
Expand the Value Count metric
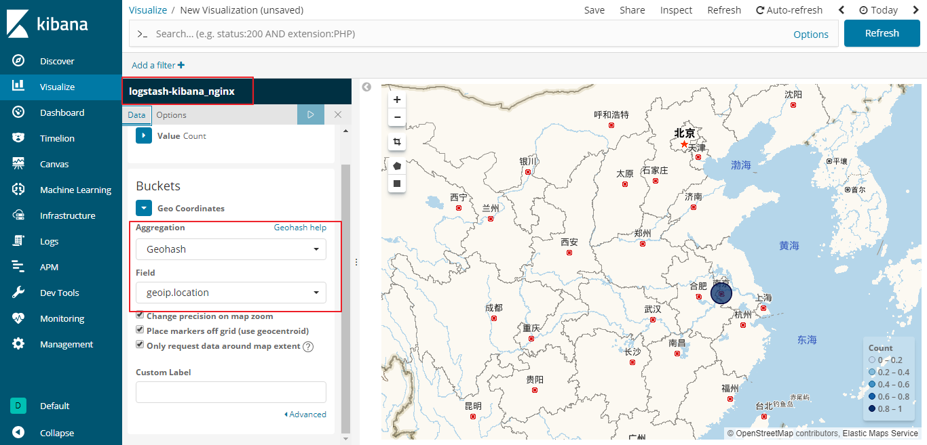click(144, 135)
